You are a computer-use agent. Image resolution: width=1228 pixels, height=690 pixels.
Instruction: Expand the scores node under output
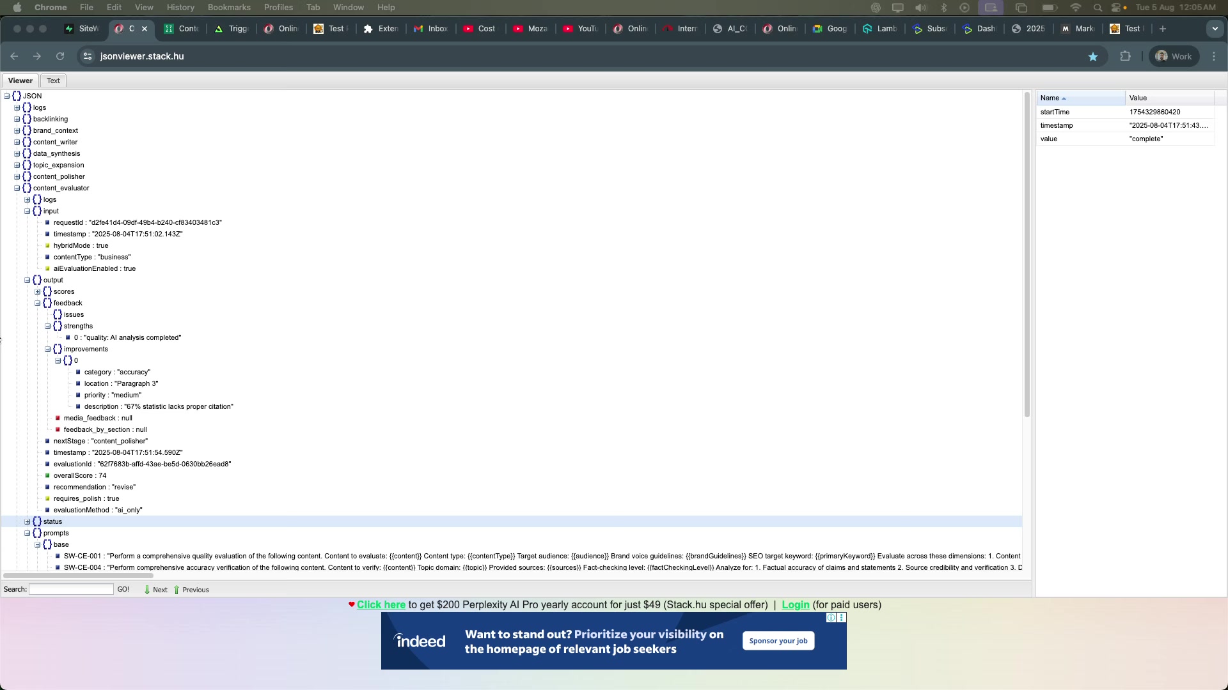(x=38, y=292)
